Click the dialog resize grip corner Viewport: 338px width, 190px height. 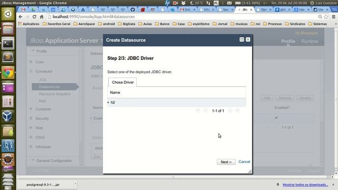[250, 172]
